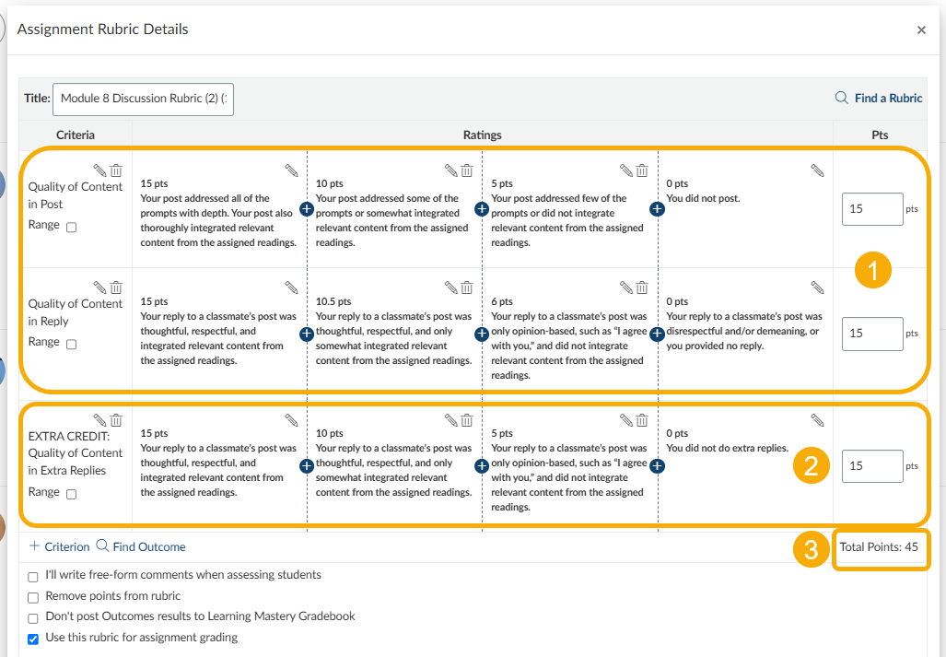Click the rubric Title text field
The height and width of the screenshot is (657, 946).
coord(143,99)
